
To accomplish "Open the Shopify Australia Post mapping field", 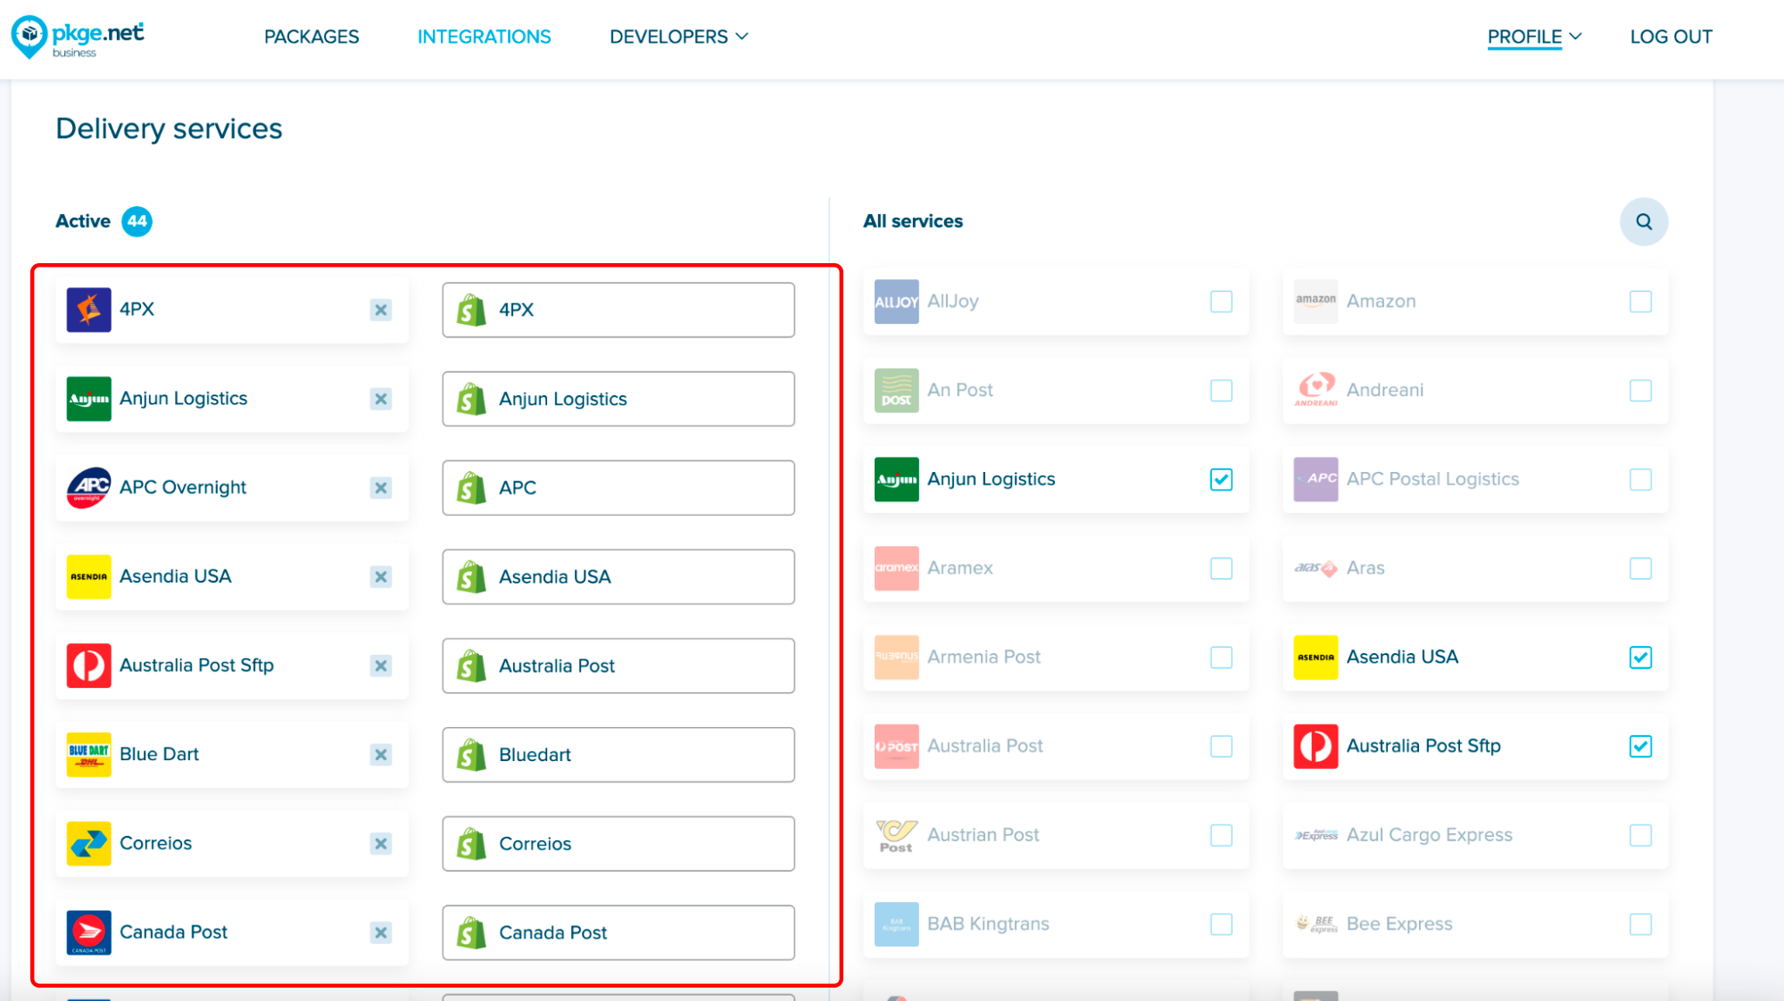I will [618, 666].
